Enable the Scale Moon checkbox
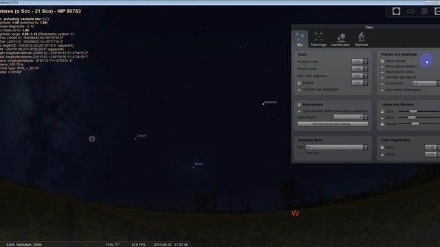This screenshot has width=440, height=247. tap(382, 84)
